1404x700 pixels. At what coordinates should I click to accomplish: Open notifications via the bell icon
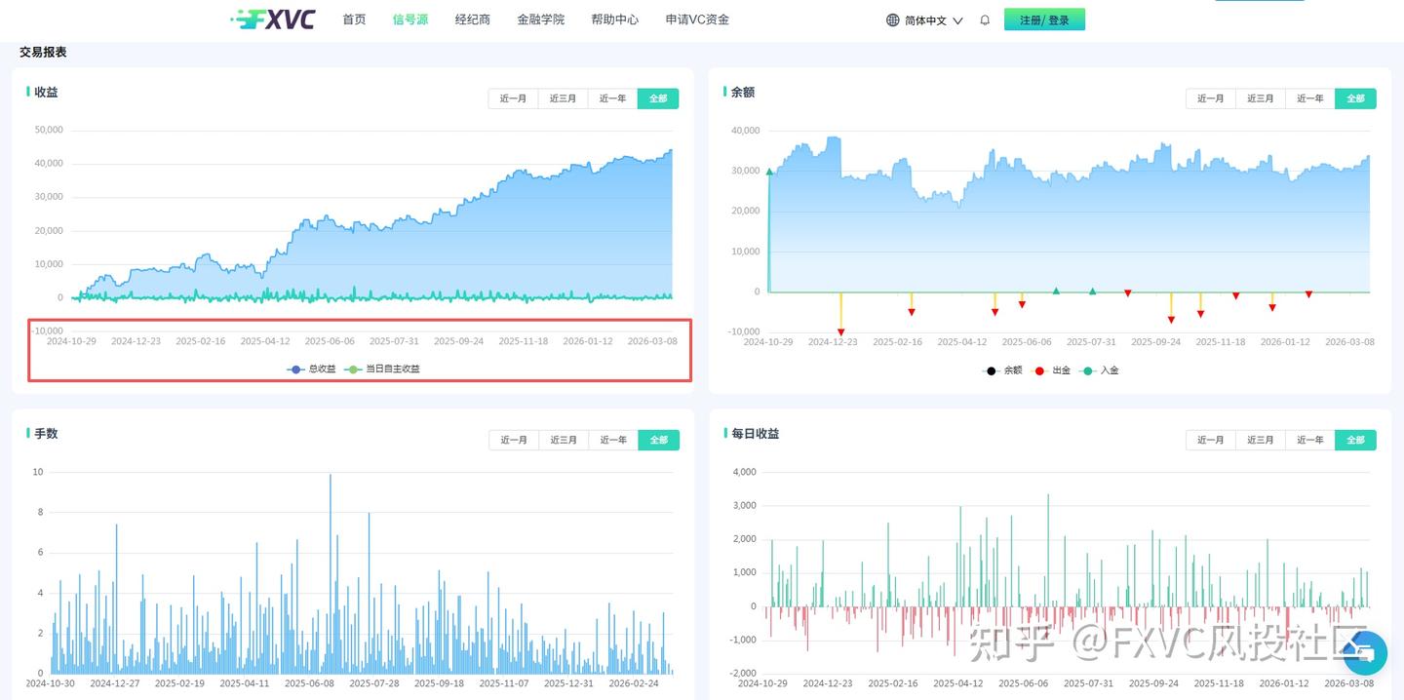[x=985, y=19]
